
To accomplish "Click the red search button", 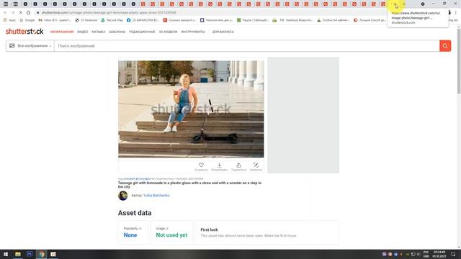I will [445, 46].
